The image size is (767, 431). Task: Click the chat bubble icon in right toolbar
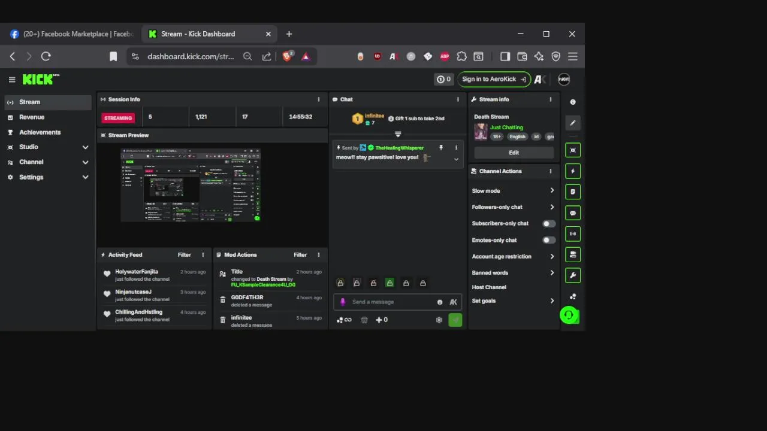click(573, 213)
